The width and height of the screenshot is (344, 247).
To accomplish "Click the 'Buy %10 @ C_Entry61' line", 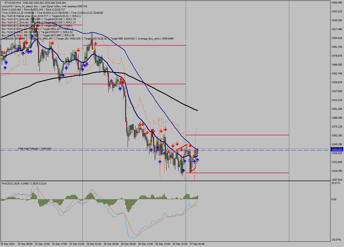I will point(39,22).
